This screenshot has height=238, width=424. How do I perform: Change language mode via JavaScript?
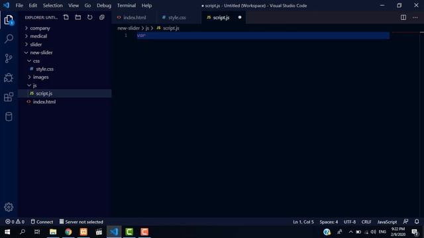coord(387,222)
